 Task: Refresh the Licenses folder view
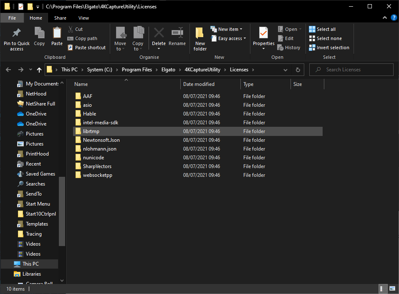pos(298,70)
